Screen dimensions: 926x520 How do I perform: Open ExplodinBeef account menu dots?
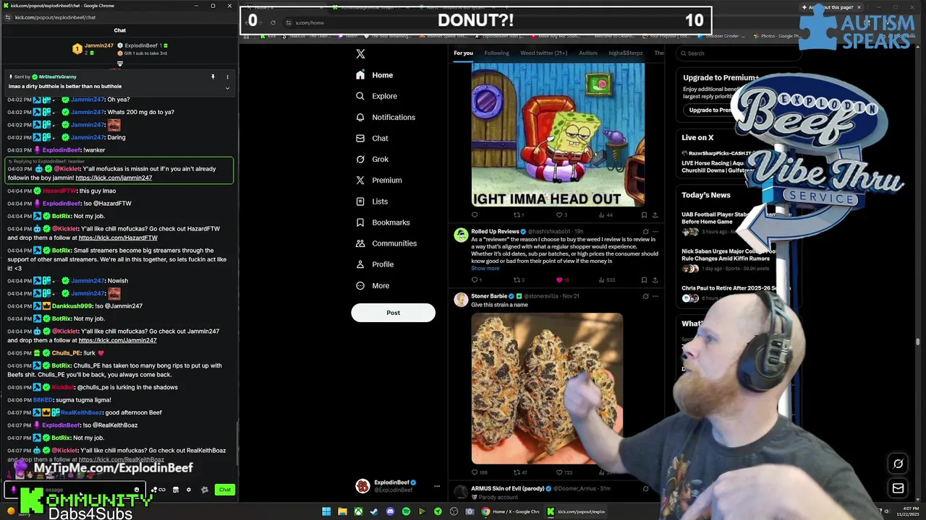click(x=436, y=486)
